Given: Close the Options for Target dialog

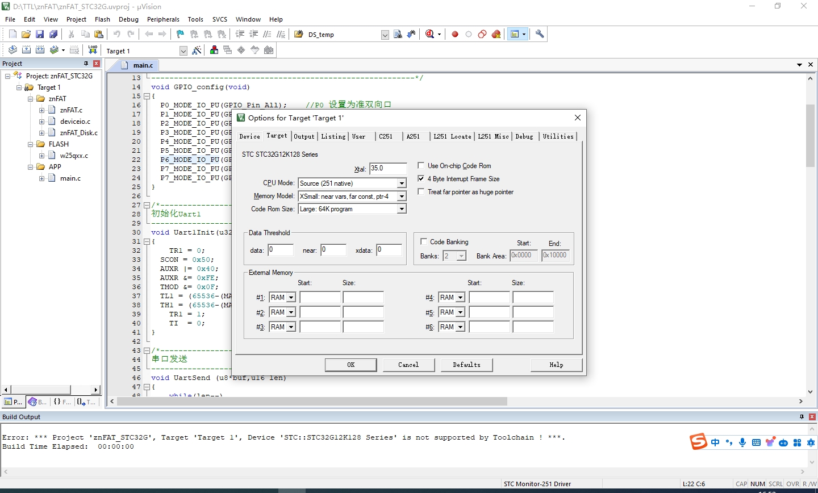Looking at the screenshot, I should pyautogui.click(x=577, y=118).
